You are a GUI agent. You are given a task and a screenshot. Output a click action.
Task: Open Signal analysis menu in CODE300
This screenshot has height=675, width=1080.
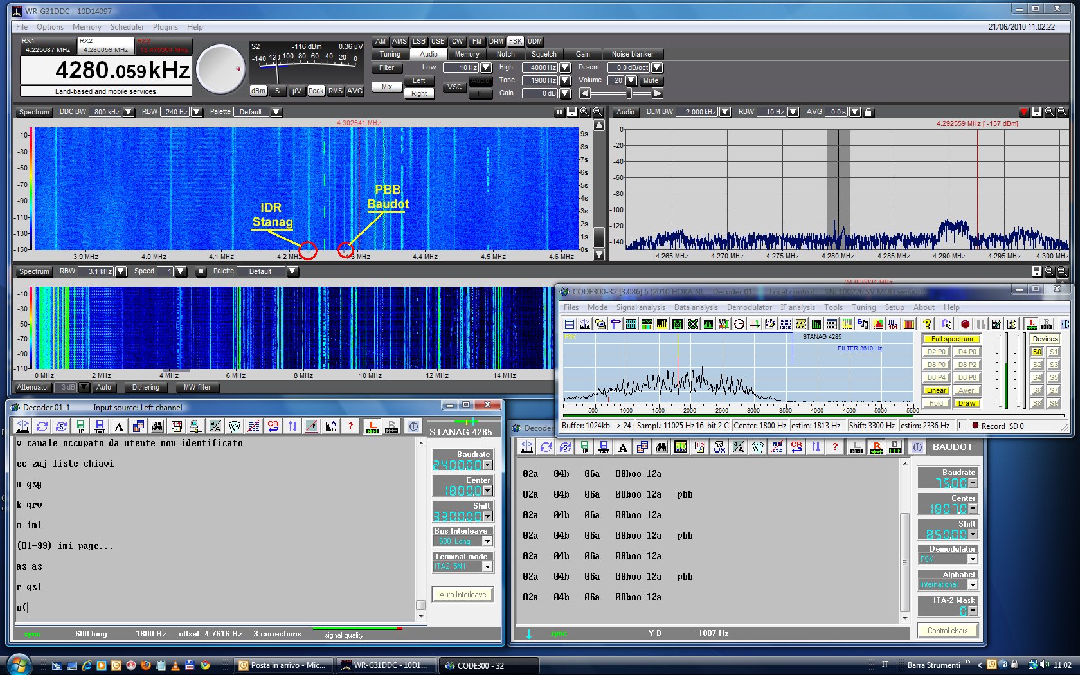point(640,307)
